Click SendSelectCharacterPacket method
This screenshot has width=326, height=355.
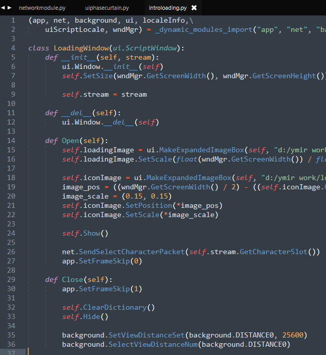point(132,252)
